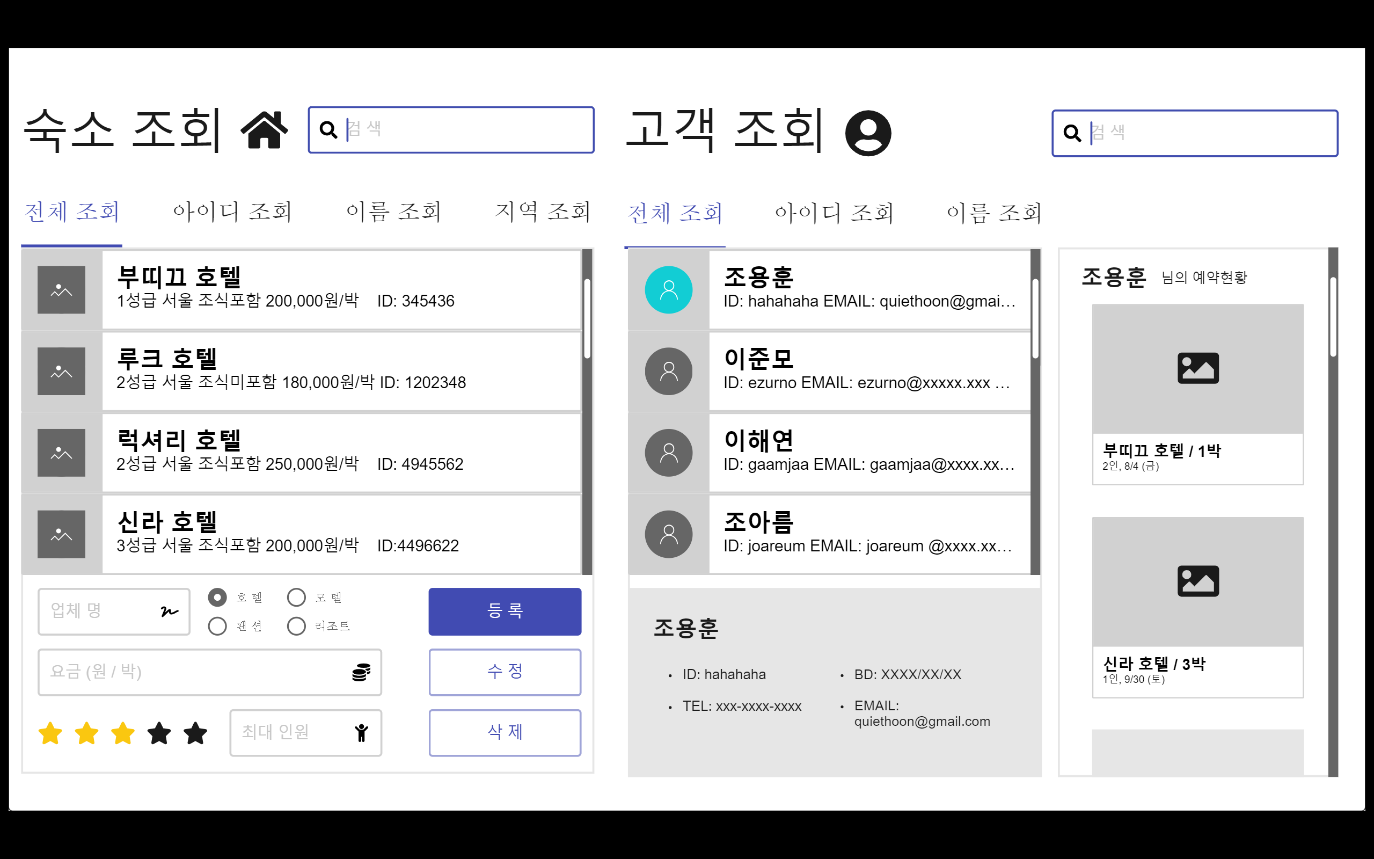Select the 루크 호텔 list row title
1374x859 pixels.
click(167, 359)
